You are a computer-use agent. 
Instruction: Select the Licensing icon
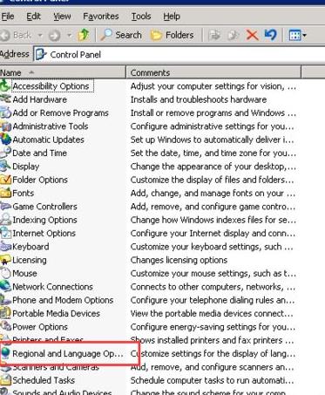pos(5,260)
